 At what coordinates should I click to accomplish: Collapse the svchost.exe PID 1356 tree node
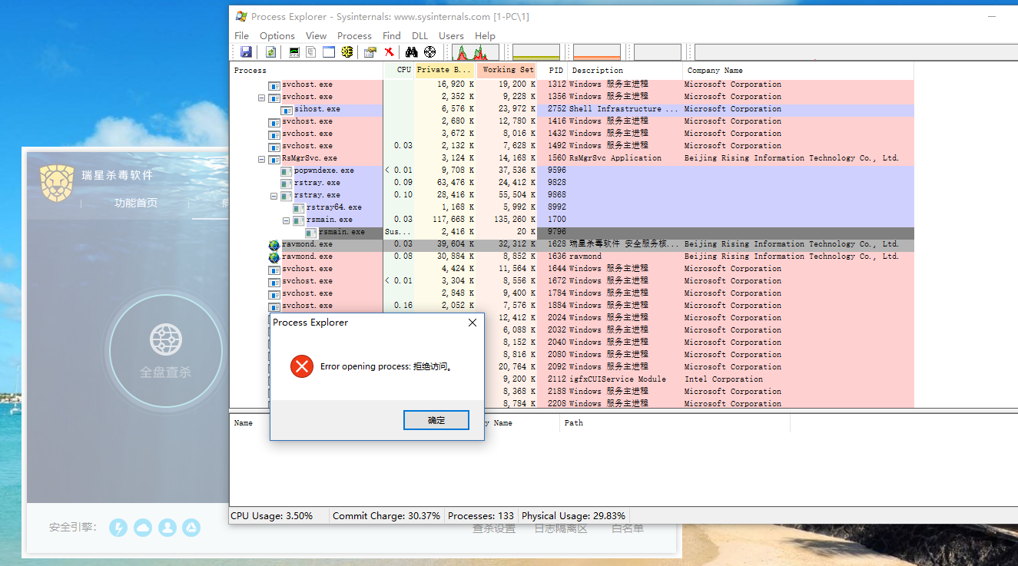click(x=262, y=98)
